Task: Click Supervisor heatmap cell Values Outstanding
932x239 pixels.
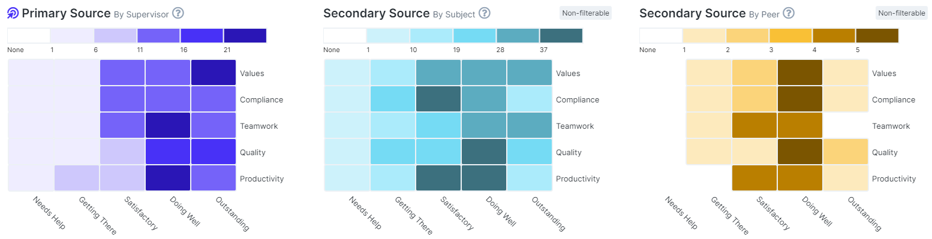Action: [214, 72]
